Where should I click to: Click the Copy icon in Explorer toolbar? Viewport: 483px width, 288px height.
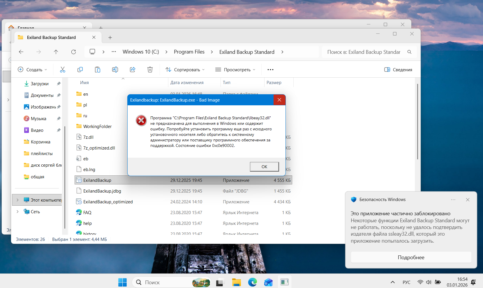pos(80,70)
